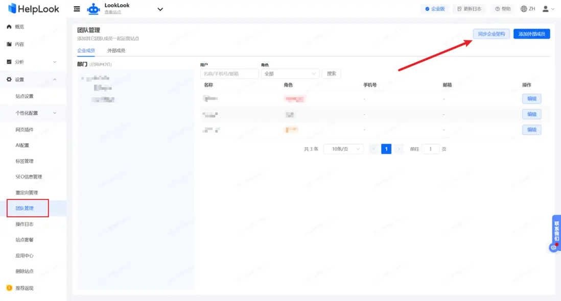This screenshot has height=301, width=561.
Task: Click 添加外部成员 button
Action: [x=532, y=34]
